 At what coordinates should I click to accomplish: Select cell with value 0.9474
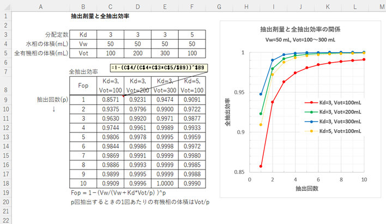[x=165, y=100]
